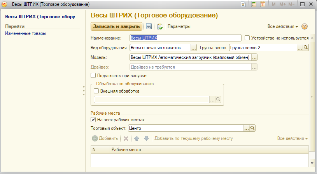The height and width of the screenshot is (174, 317).
Task: Click the delete X icon in workplaces toolbar
Action: (x=126, y=138)
